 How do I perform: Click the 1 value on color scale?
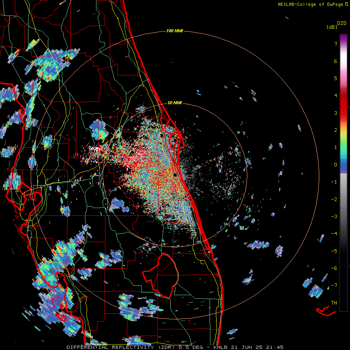[x=336, y=147]
